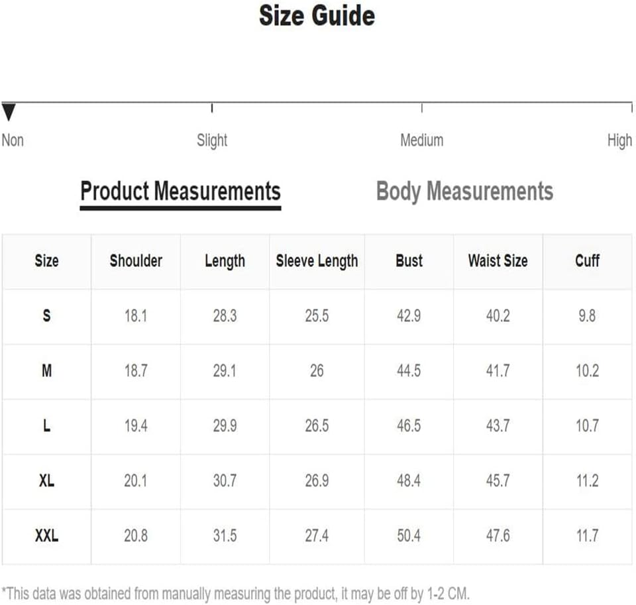Select the S size row label
The height and width of the screenshot is (605, 636).
(46, 315)
